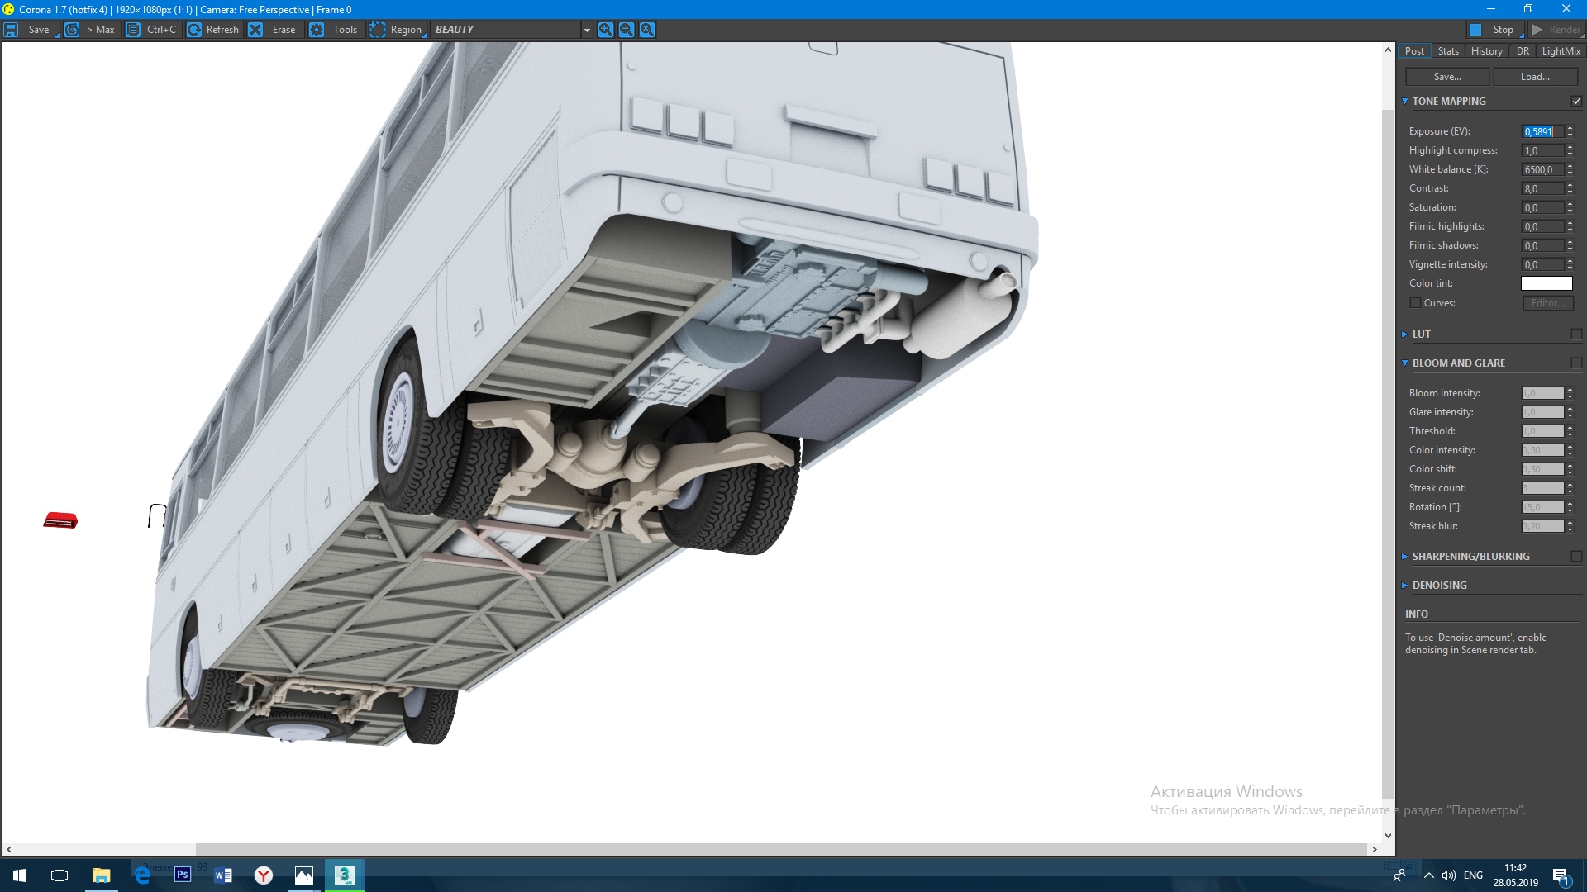Screen dimensions: 1587x892
Task: Click the Load... button
Action: tap(1535, 77)
